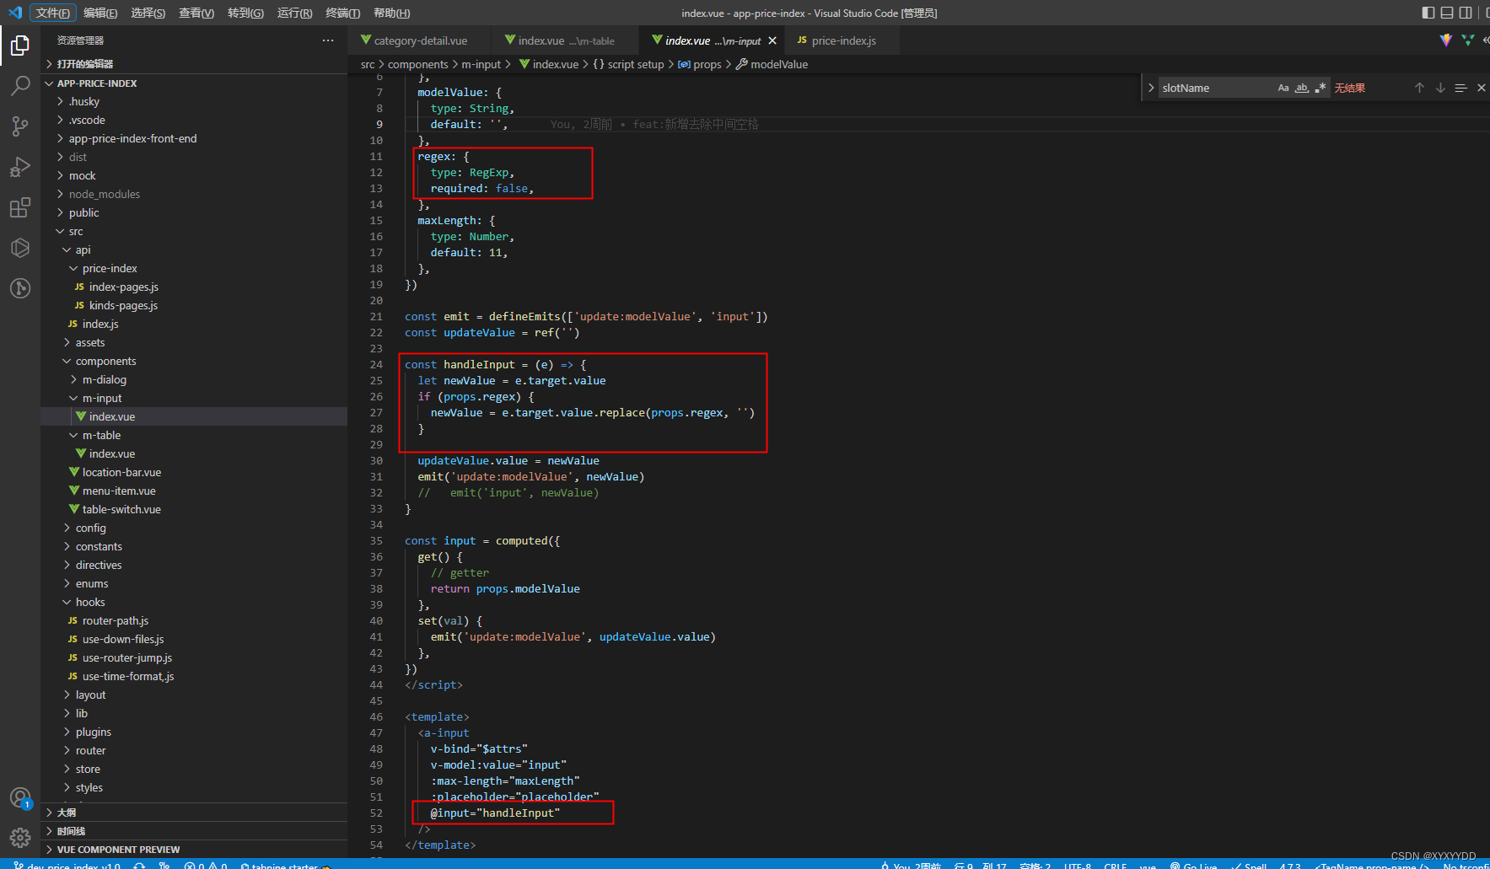This screenshot has width=1490, height=869.
Task: Expand the replace row in find widget
Action: [1151, 88]
